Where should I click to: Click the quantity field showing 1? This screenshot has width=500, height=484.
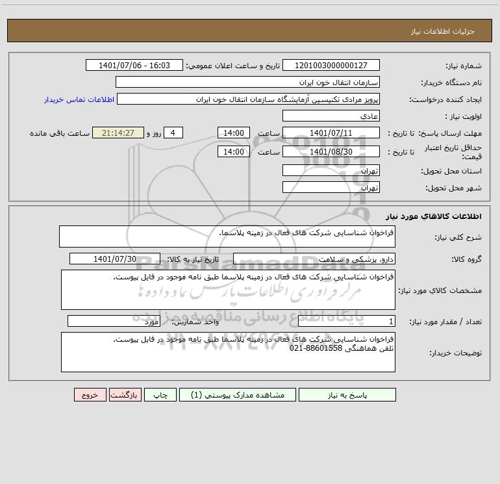pos(347,321)
